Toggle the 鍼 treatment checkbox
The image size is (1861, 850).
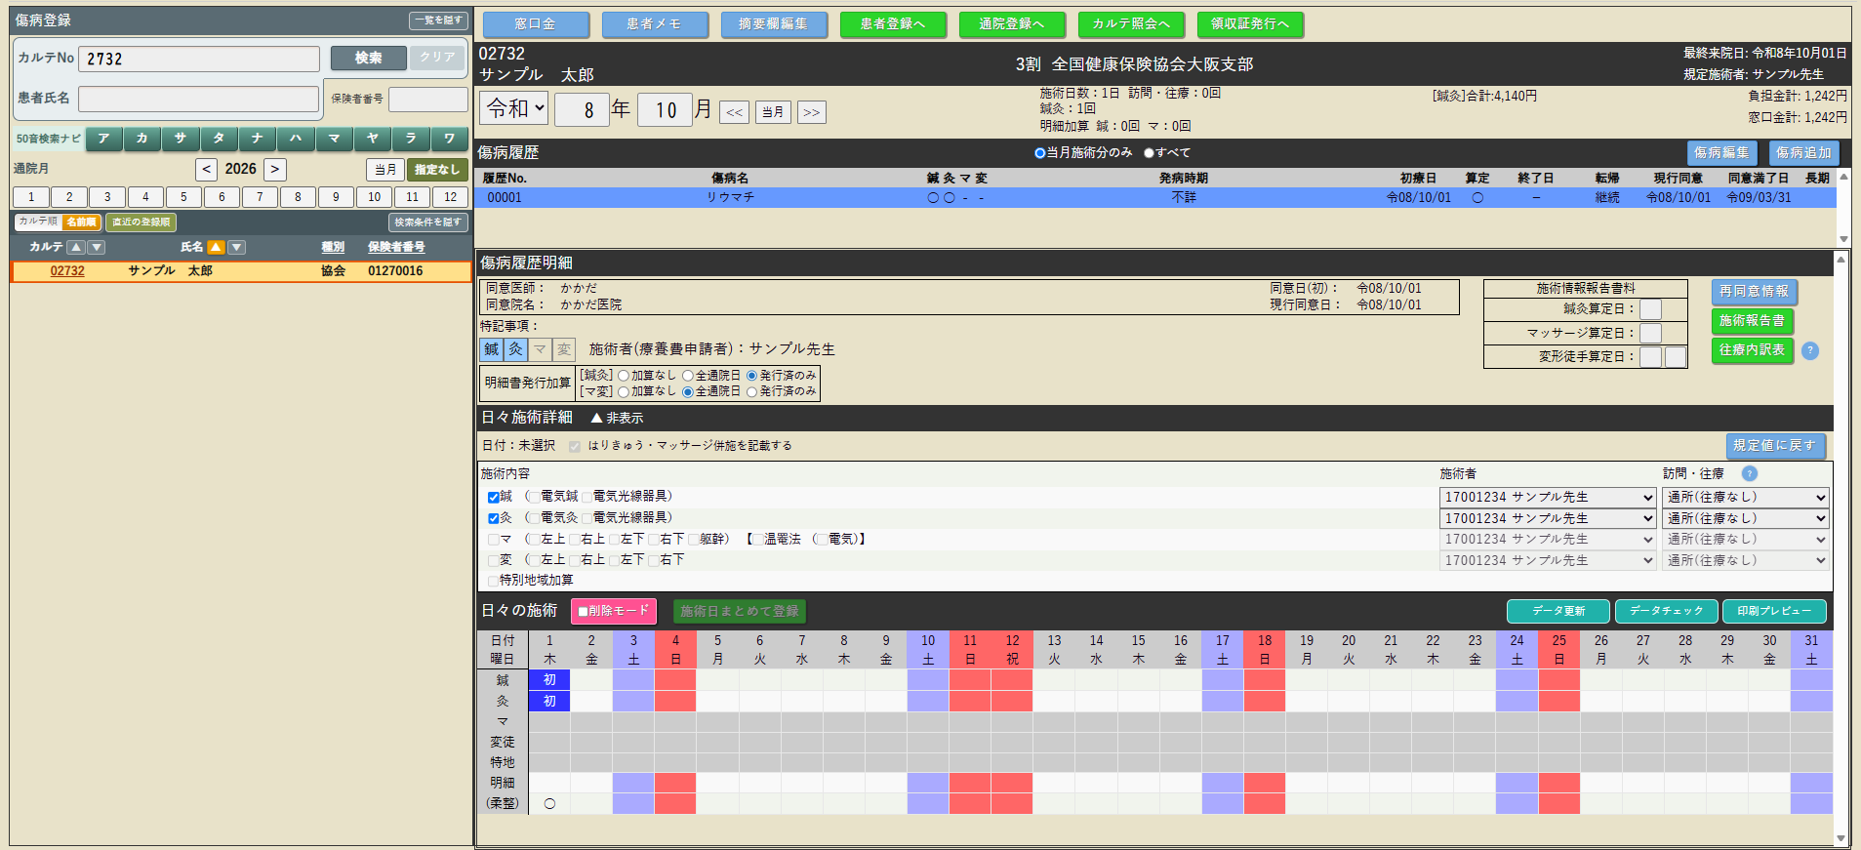click(494, 498)
